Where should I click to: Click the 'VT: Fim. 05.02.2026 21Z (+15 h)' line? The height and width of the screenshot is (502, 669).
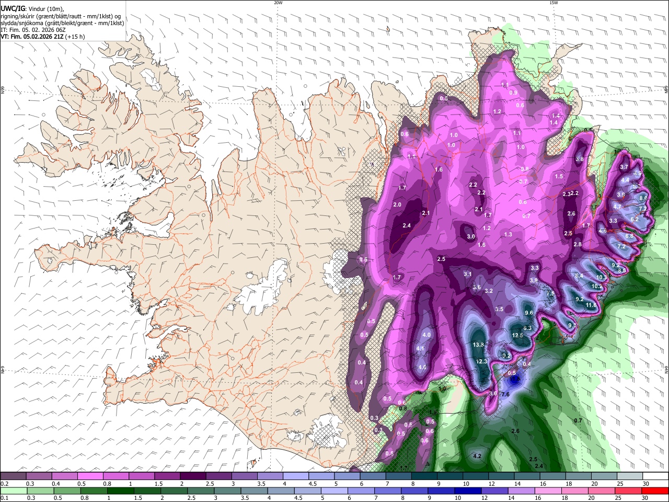point(42,37)
